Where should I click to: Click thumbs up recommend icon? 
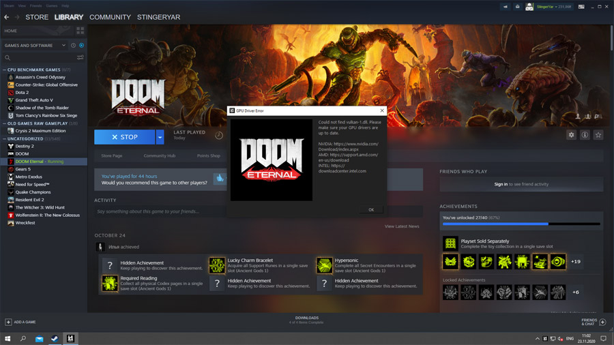coord(220,179)
